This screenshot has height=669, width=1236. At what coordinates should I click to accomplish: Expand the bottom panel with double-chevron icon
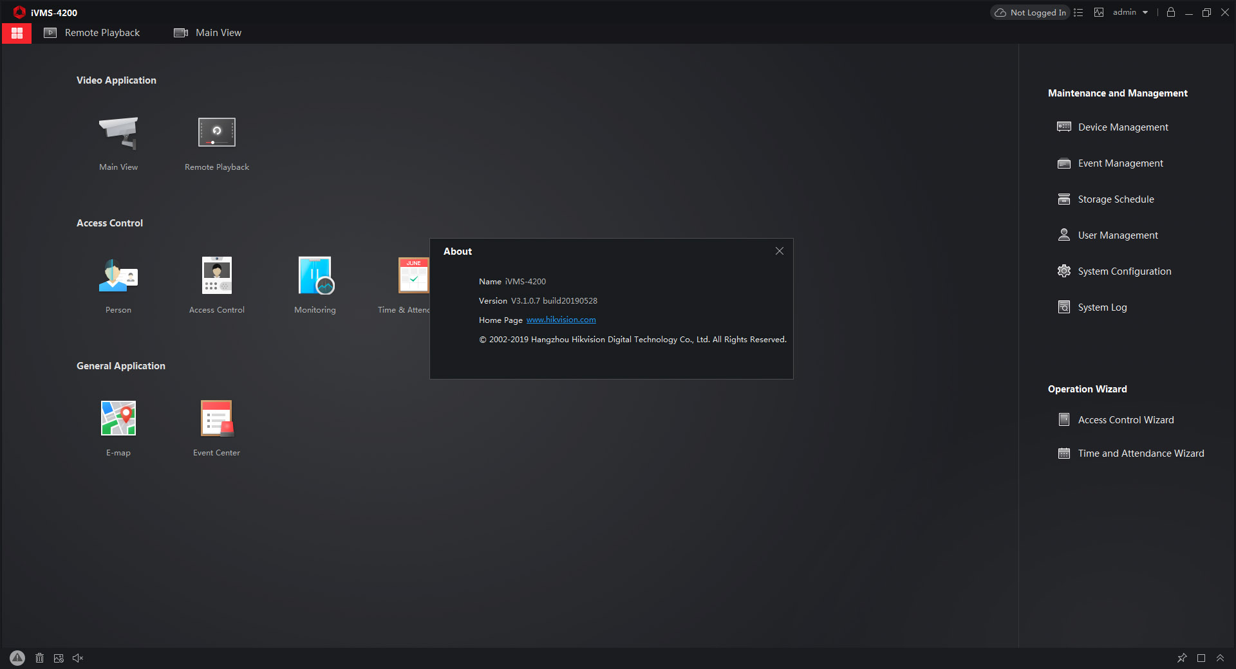click(x=1220, y=658)
